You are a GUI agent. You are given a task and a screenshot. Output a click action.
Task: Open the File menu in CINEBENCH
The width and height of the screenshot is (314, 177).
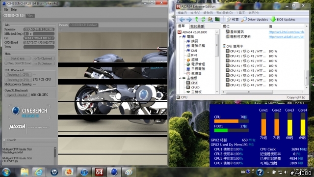click(x=6, y=10)
